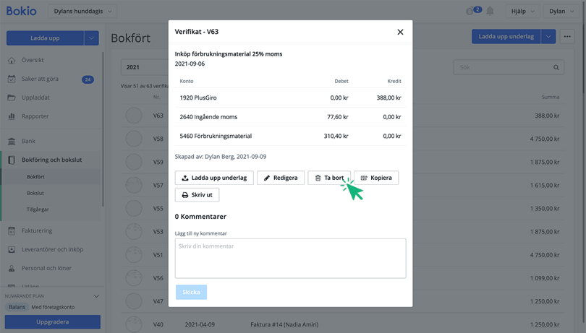Go to Tillgångar in the sidebar
Viewport: 586px width, 333px height.
(x=38, y=209)
